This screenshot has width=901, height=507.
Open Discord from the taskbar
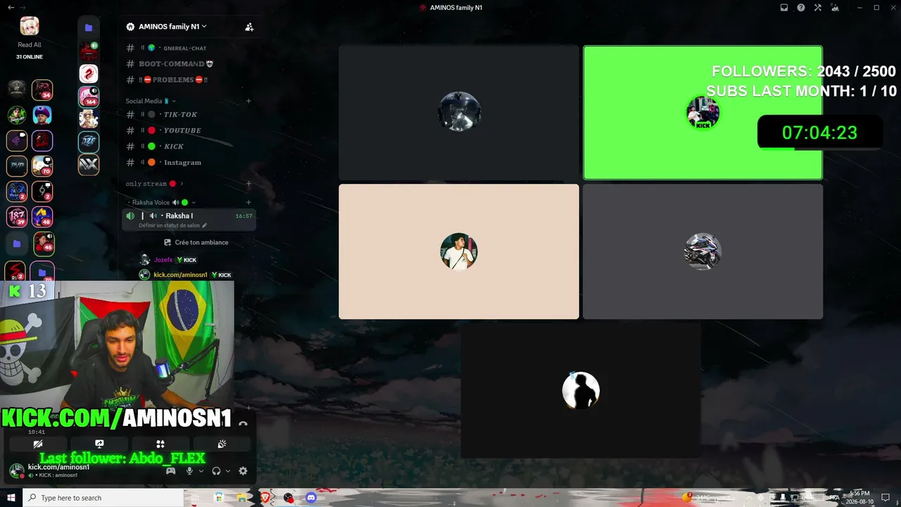[x=311, y=498]
